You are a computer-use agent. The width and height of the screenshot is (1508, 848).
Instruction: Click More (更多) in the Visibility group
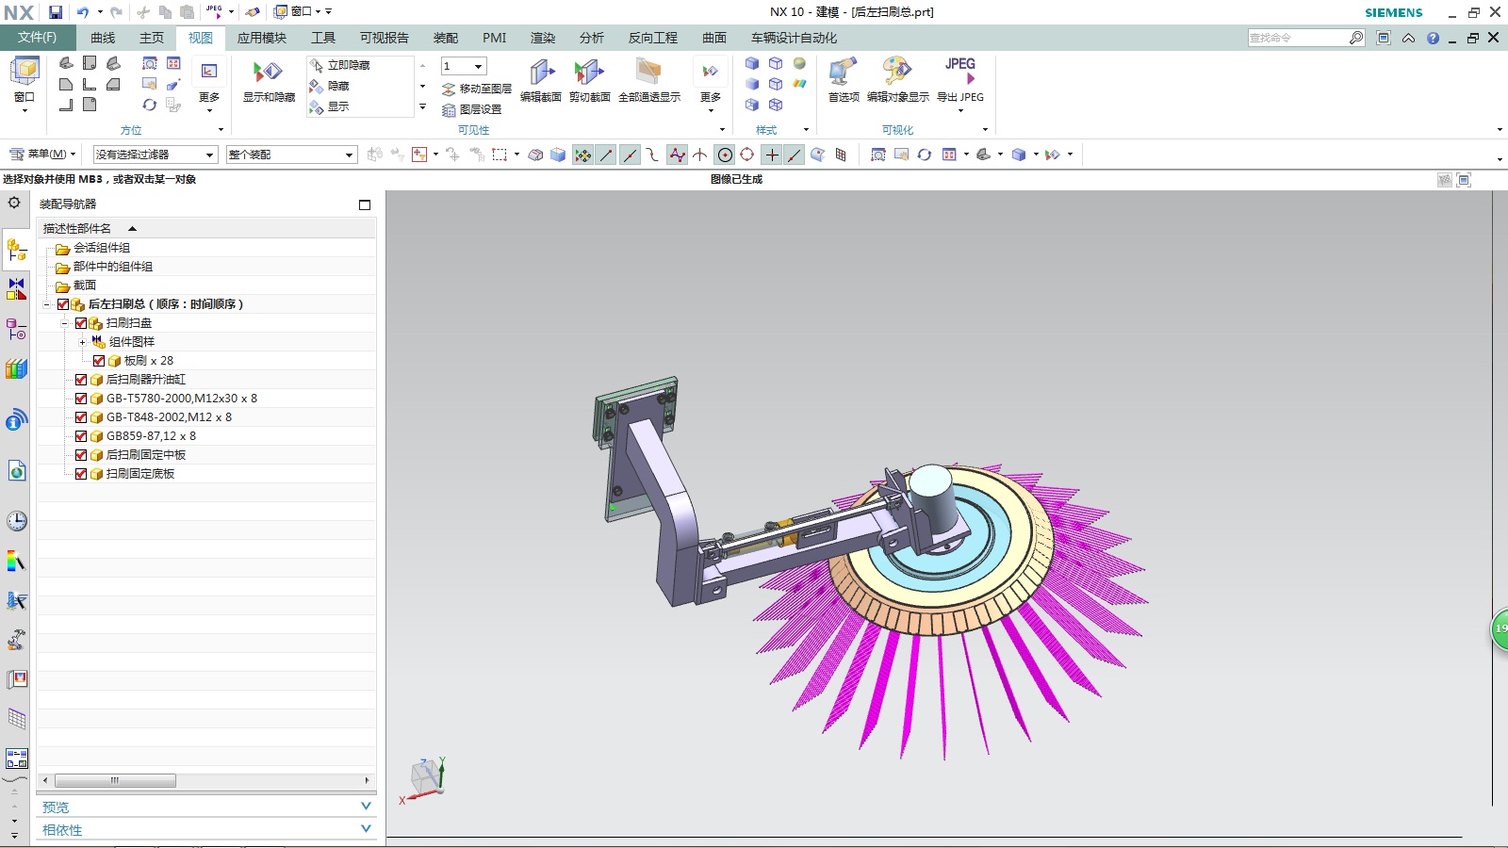point(711,85)
